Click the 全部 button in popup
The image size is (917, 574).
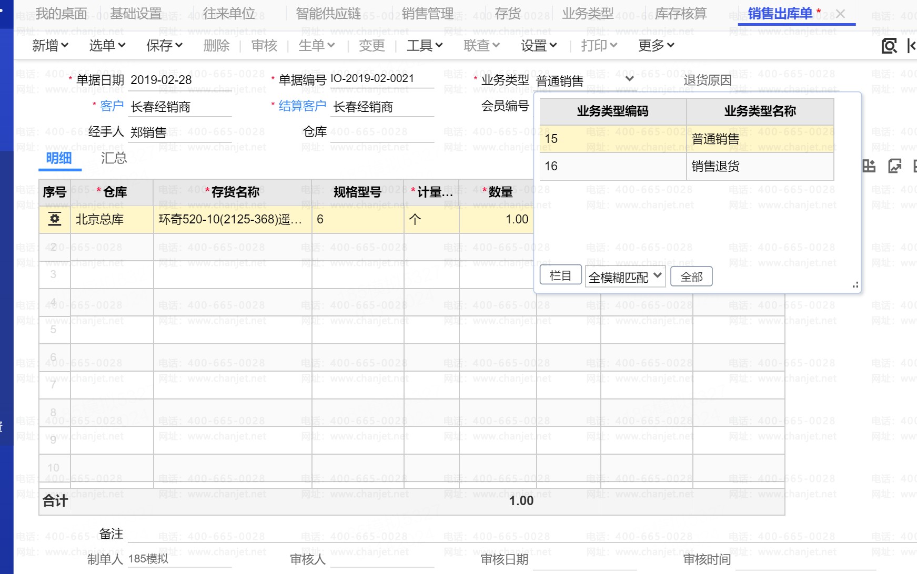(x=691, y=276)
